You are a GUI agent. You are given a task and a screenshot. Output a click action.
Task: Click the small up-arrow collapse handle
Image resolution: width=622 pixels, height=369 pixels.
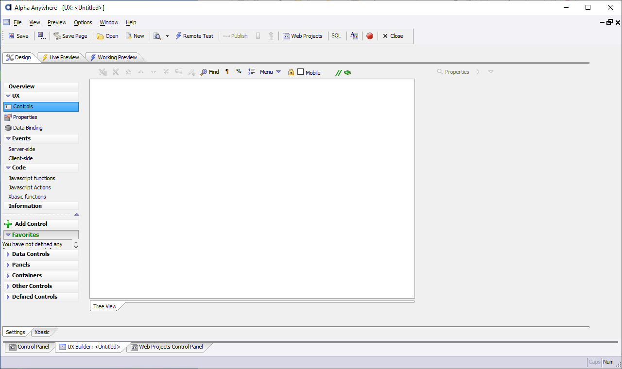pos(77,214)
